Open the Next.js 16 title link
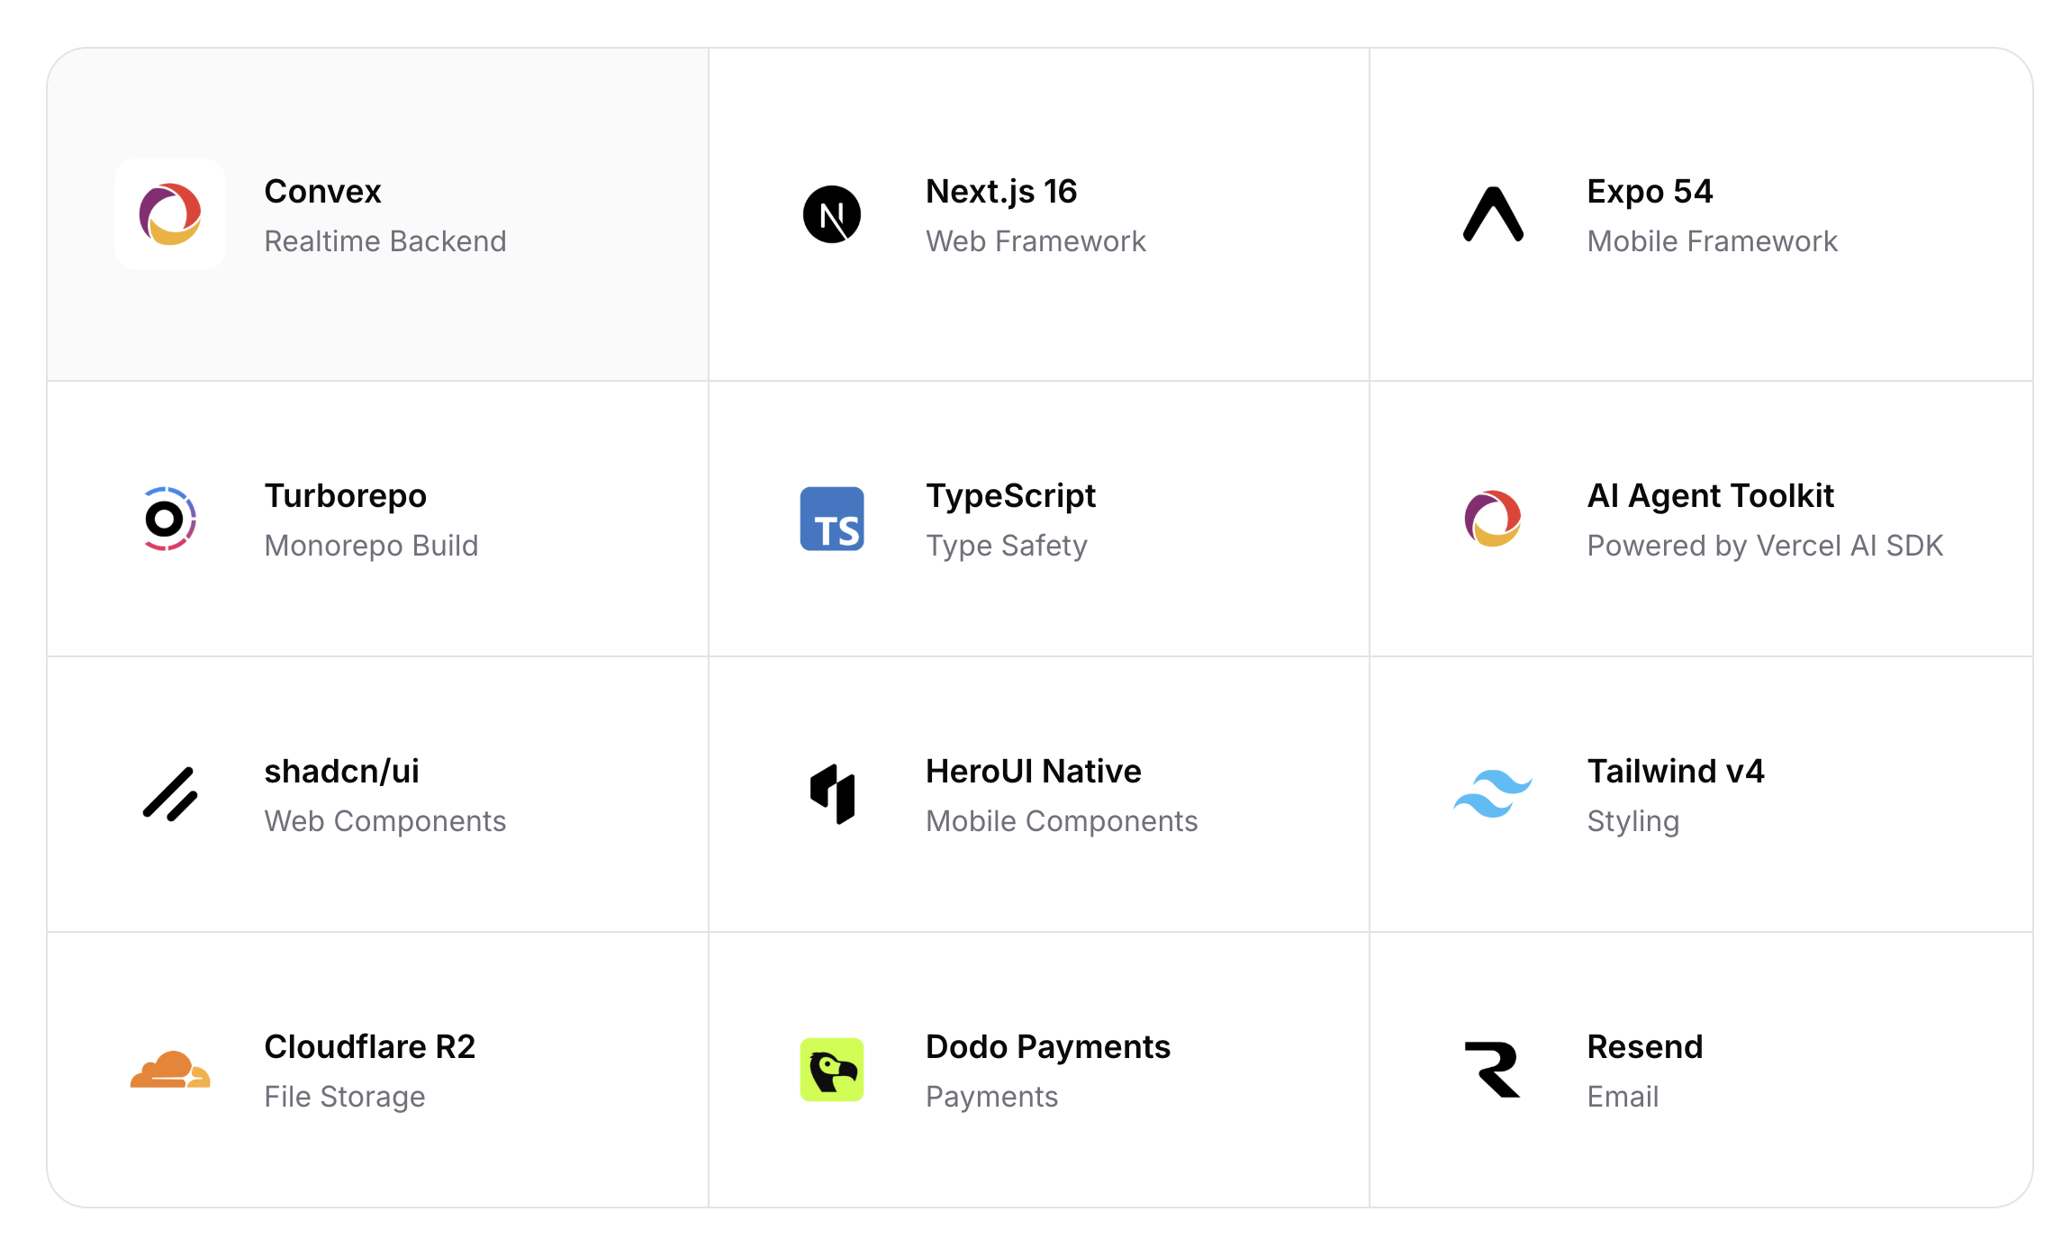The height and width of the screenshot is (1257, 2071). tap(1000, 192)
